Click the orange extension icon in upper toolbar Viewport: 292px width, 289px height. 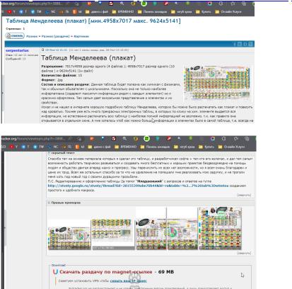click(x=90, y=4)
